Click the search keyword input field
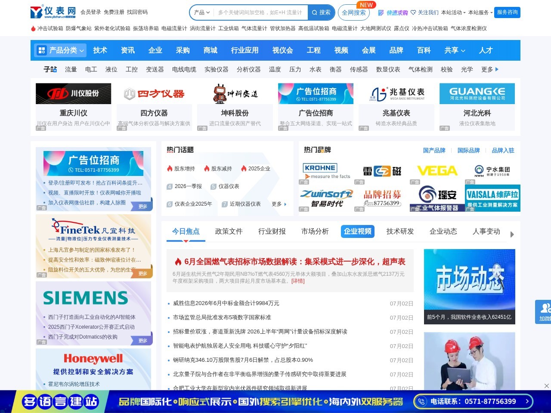The width and height of the screenshot is (551, 413). coord(260,12)
